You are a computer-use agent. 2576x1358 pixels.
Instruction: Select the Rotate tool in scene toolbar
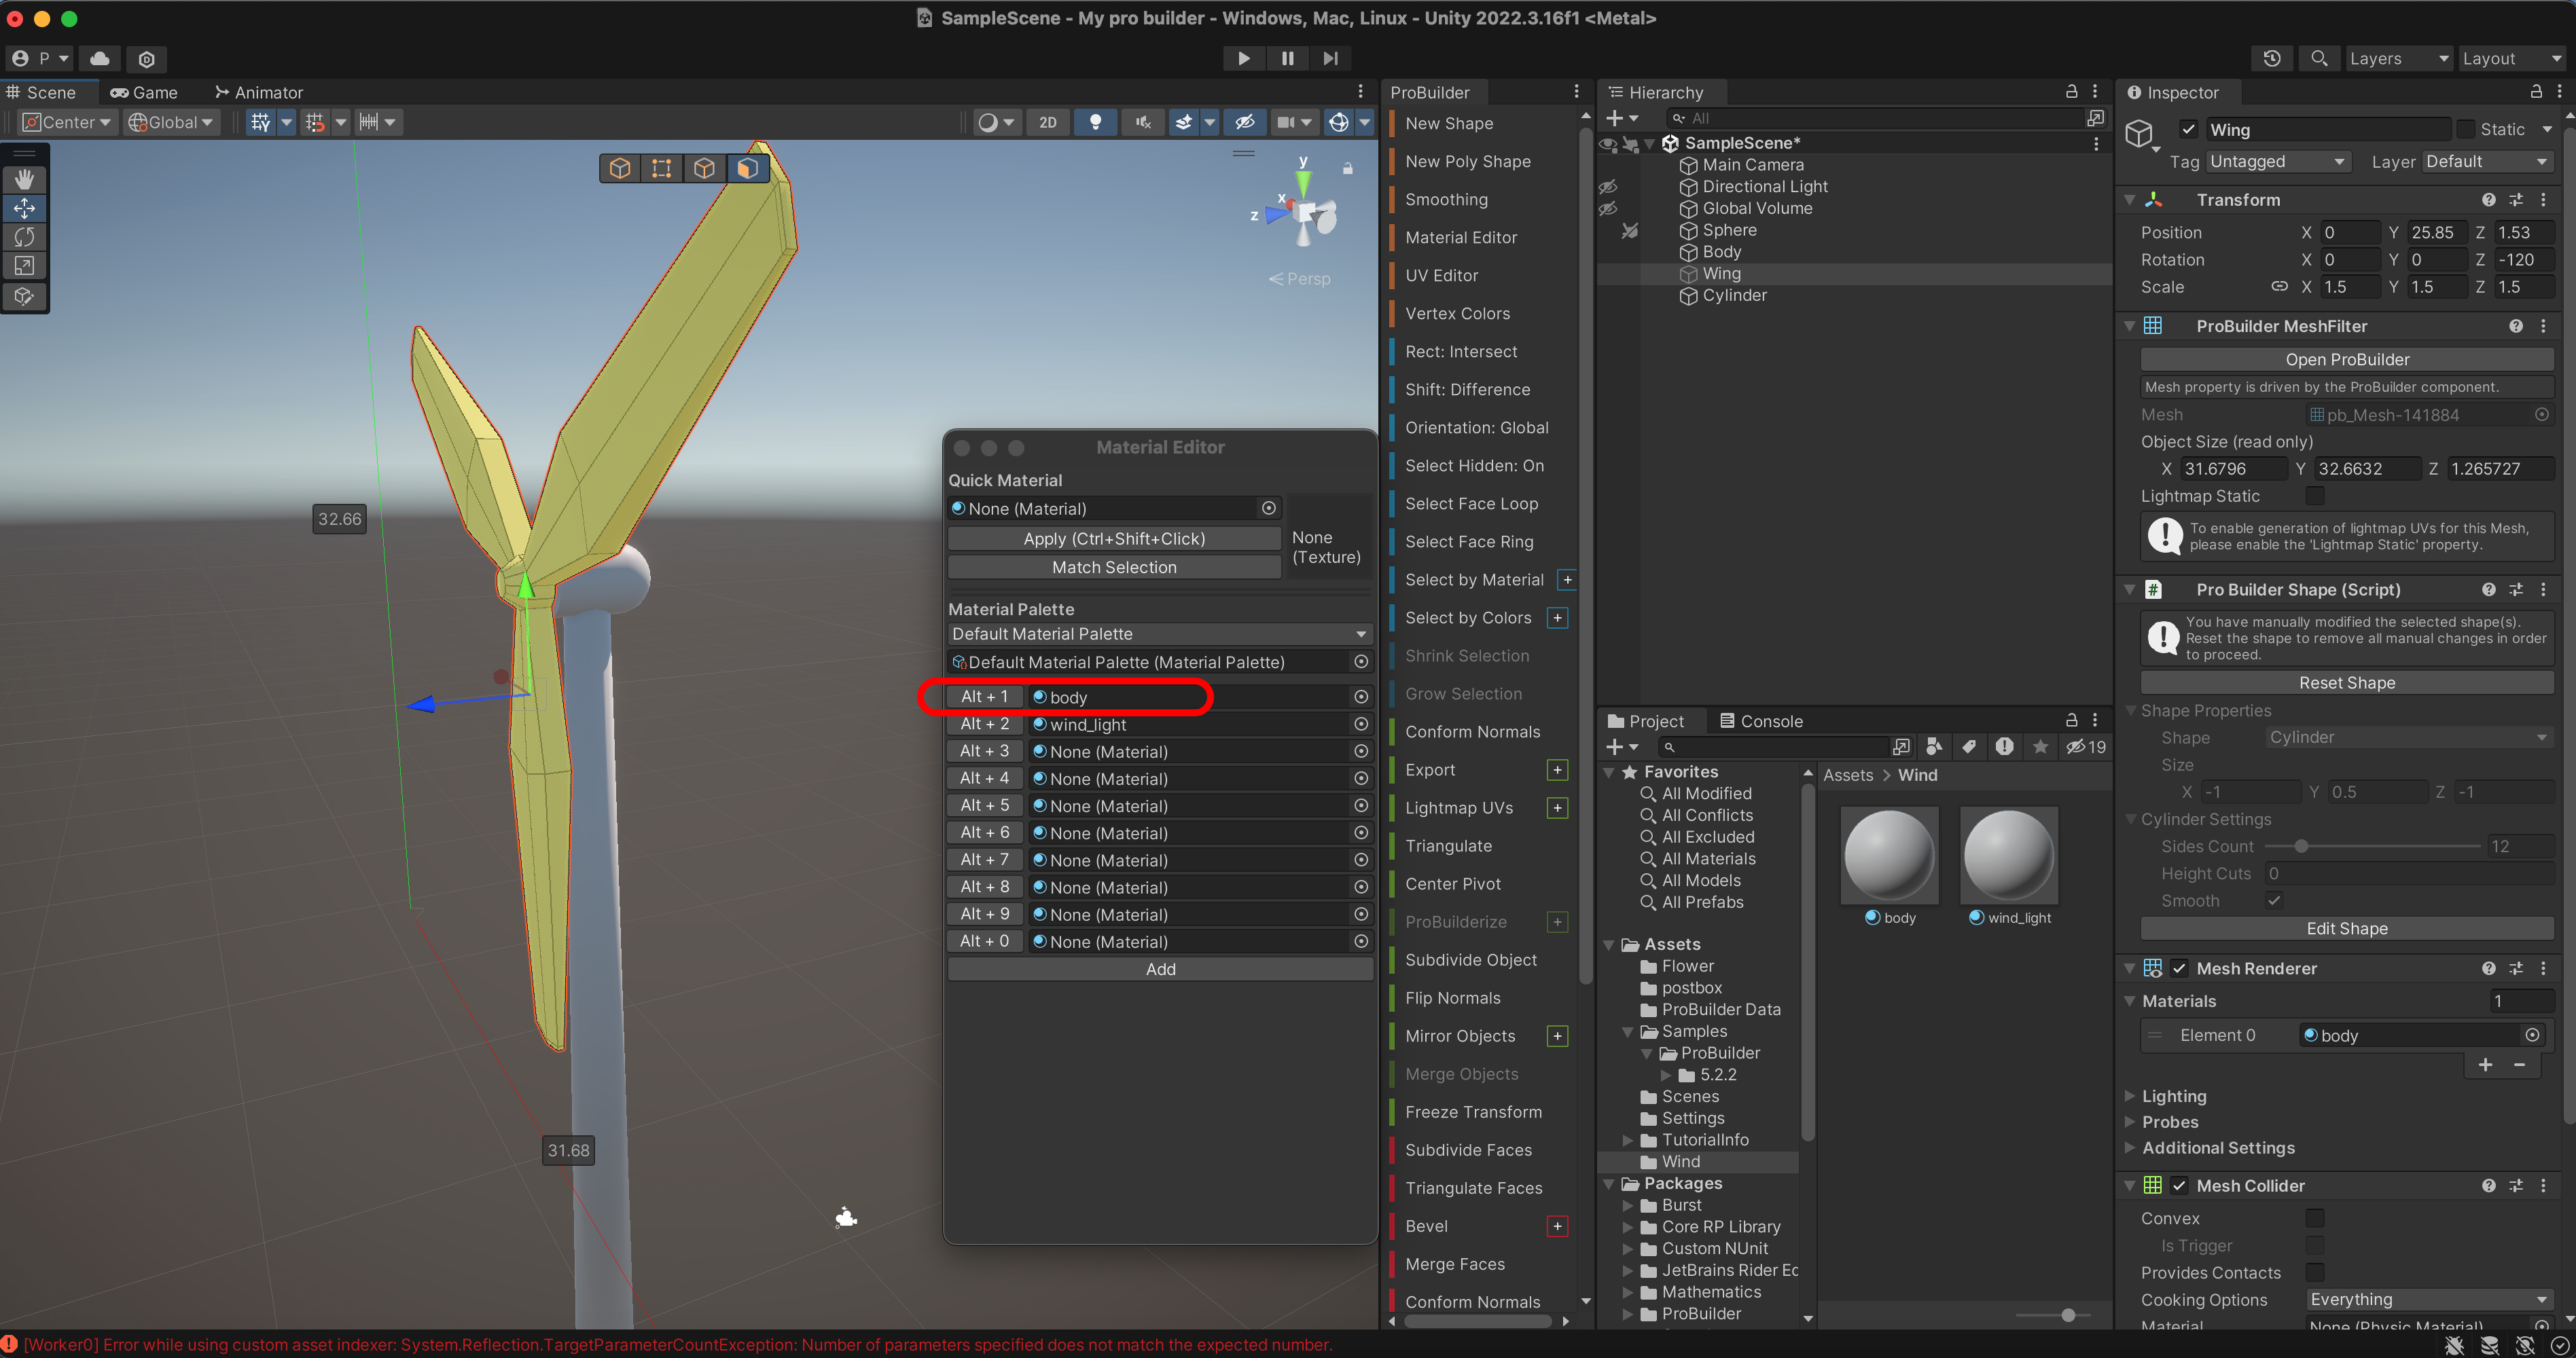click(24, 237)
